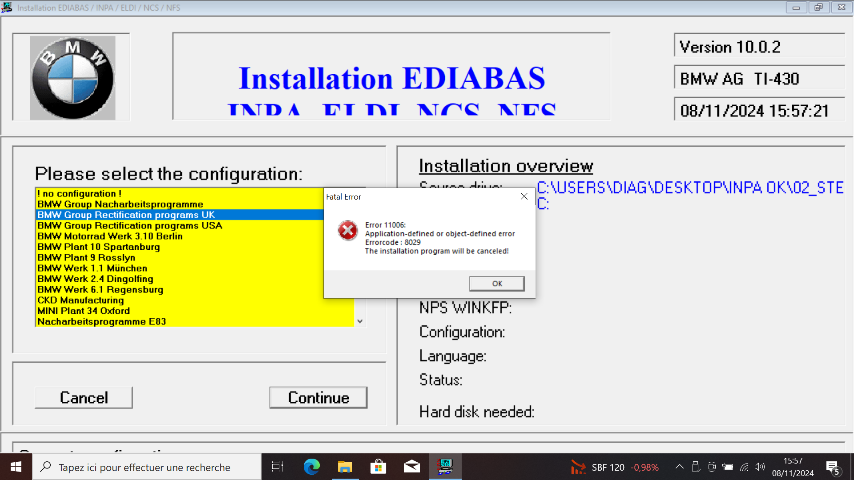Click OK in the Fatal Error dialog
The height and width of the screenshot is (480, 854).
(x=497, y=284)
